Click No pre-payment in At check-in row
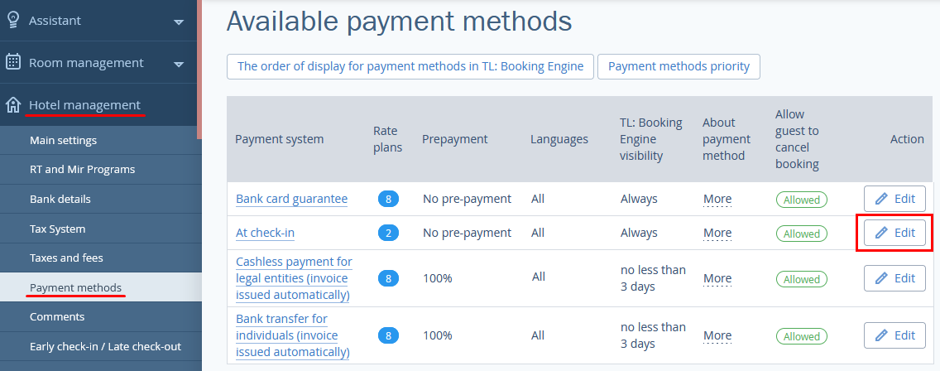 467,233
